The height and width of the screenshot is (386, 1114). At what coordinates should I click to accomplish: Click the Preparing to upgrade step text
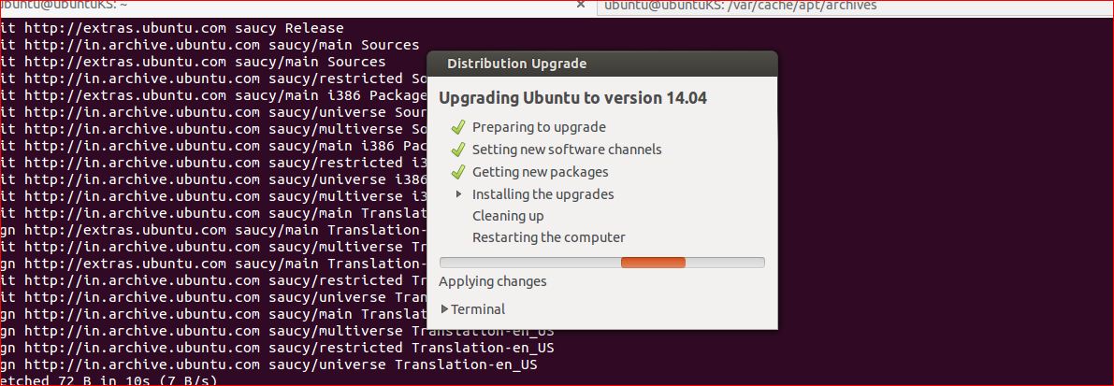(x=539, y=127)
